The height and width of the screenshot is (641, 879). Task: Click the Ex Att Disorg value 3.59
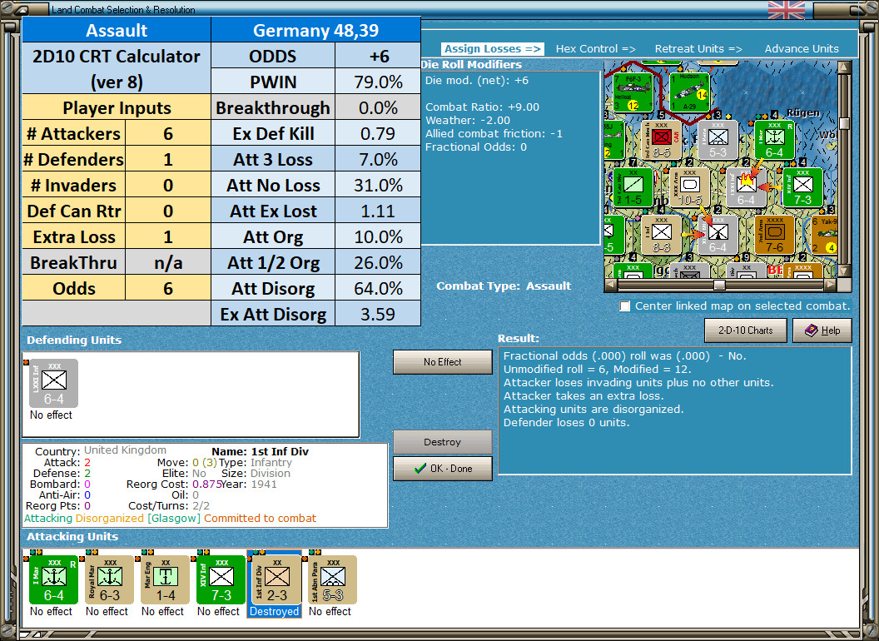coord(378,314)
